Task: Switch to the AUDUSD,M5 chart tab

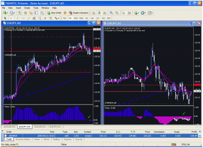Action: click(9, 127)
